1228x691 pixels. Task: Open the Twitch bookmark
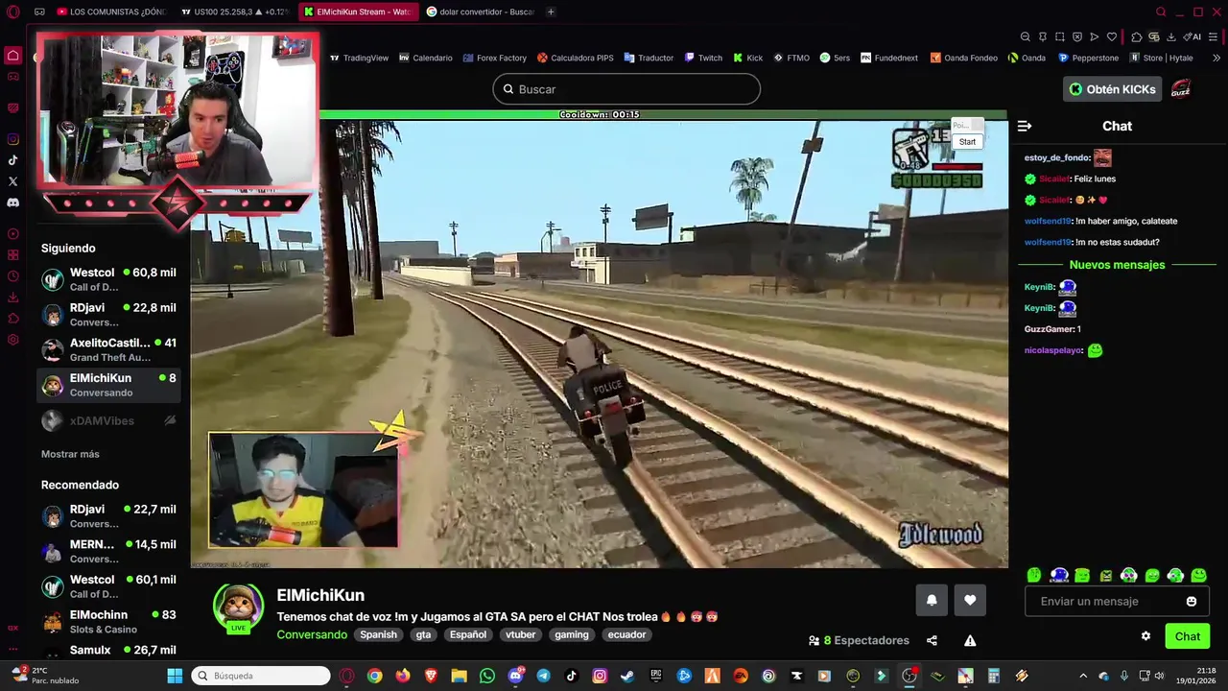click(x=703, y=58)
